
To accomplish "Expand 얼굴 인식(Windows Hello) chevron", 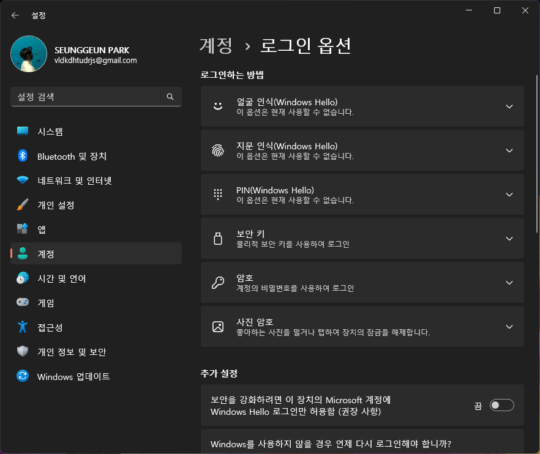I will [509, 106].
